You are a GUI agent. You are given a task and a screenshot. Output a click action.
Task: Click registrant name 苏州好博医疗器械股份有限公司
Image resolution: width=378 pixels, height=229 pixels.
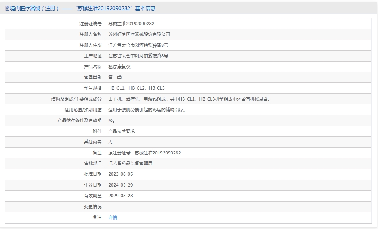point(139,35)
